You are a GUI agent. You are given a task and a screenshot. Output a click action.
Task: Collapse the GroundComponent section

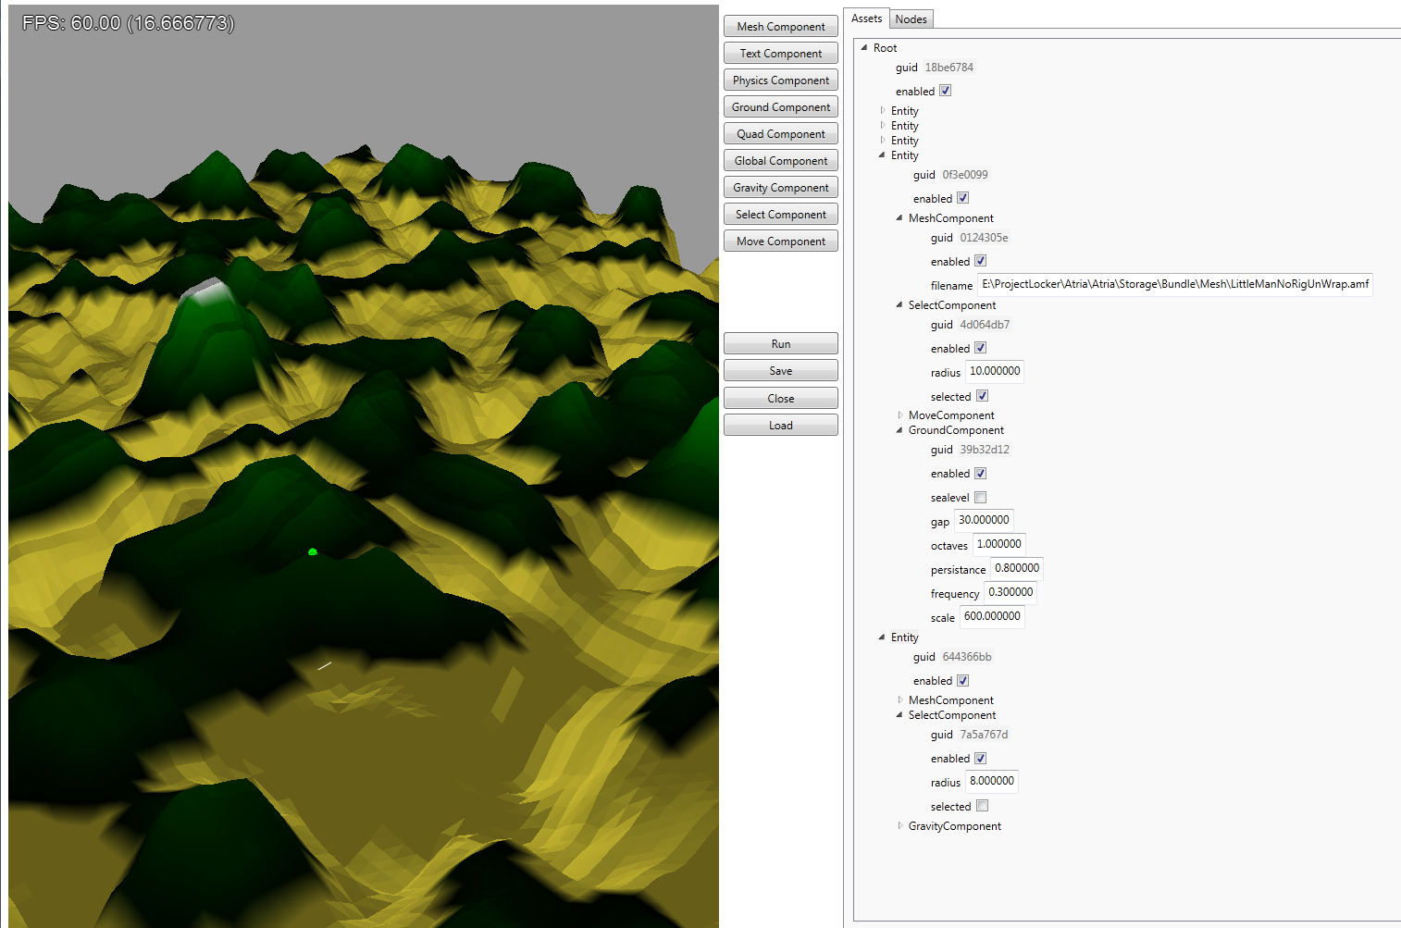coord(899,430)
